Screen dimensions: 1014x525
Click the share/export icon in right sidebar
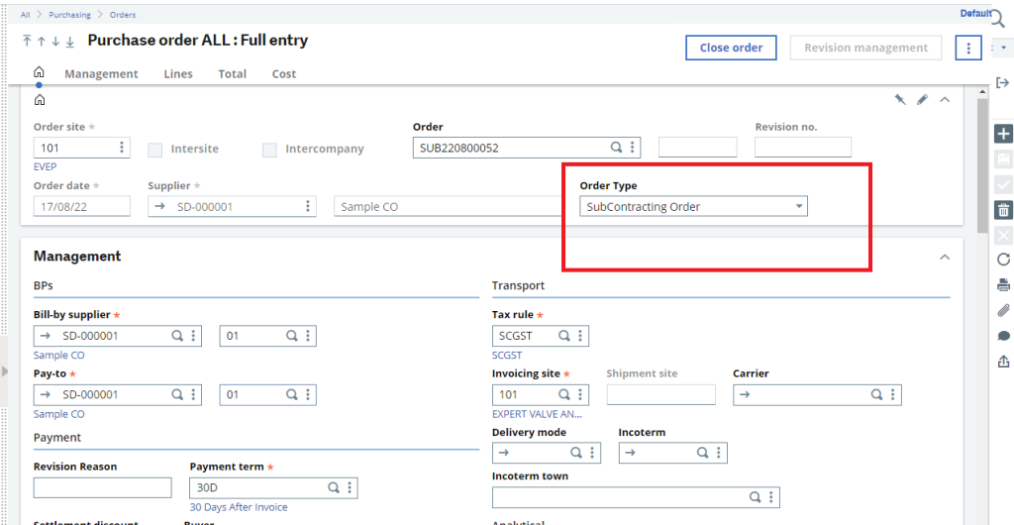(1004, 361)
